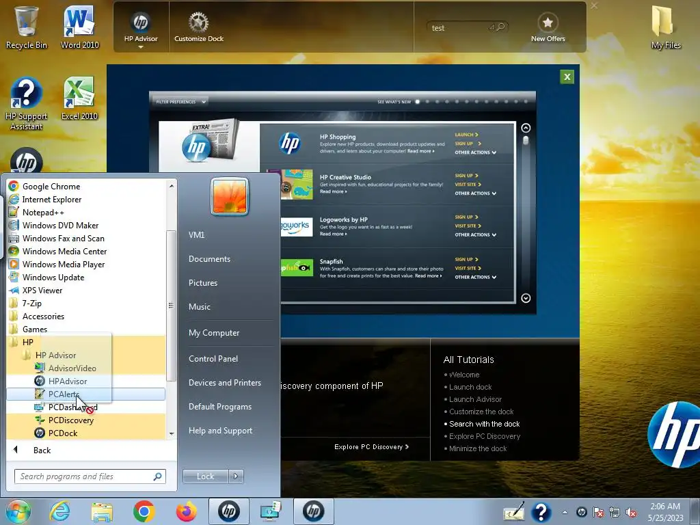700x525 pixels.
Task: Expand the Accessories folder
Action: (x=85, y=316)
